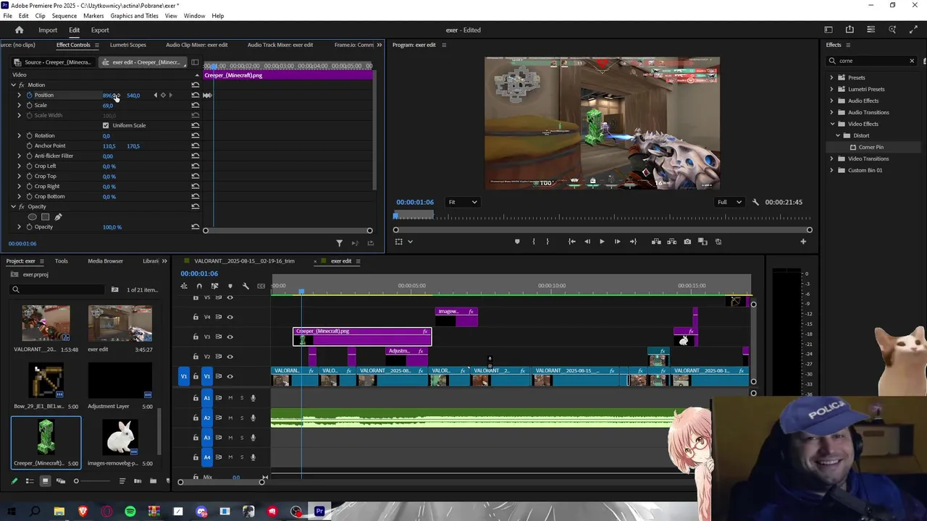Click the Lift button in Program monitor
This screenshot has height=521, width=927.
656,242
